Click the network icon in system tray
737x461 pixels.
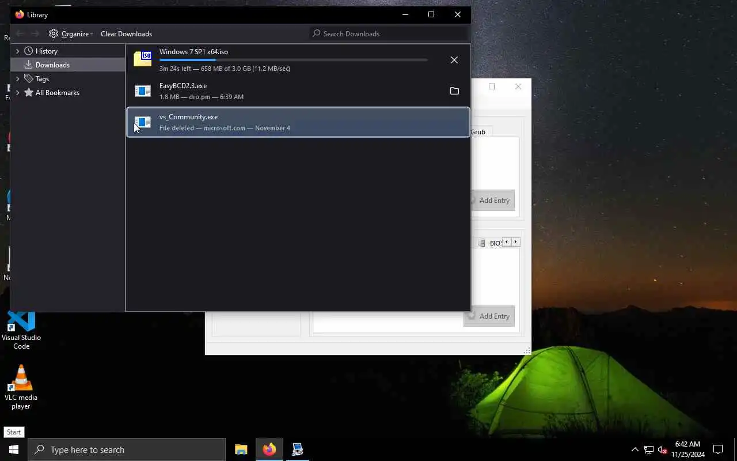[x=649, y=449]
